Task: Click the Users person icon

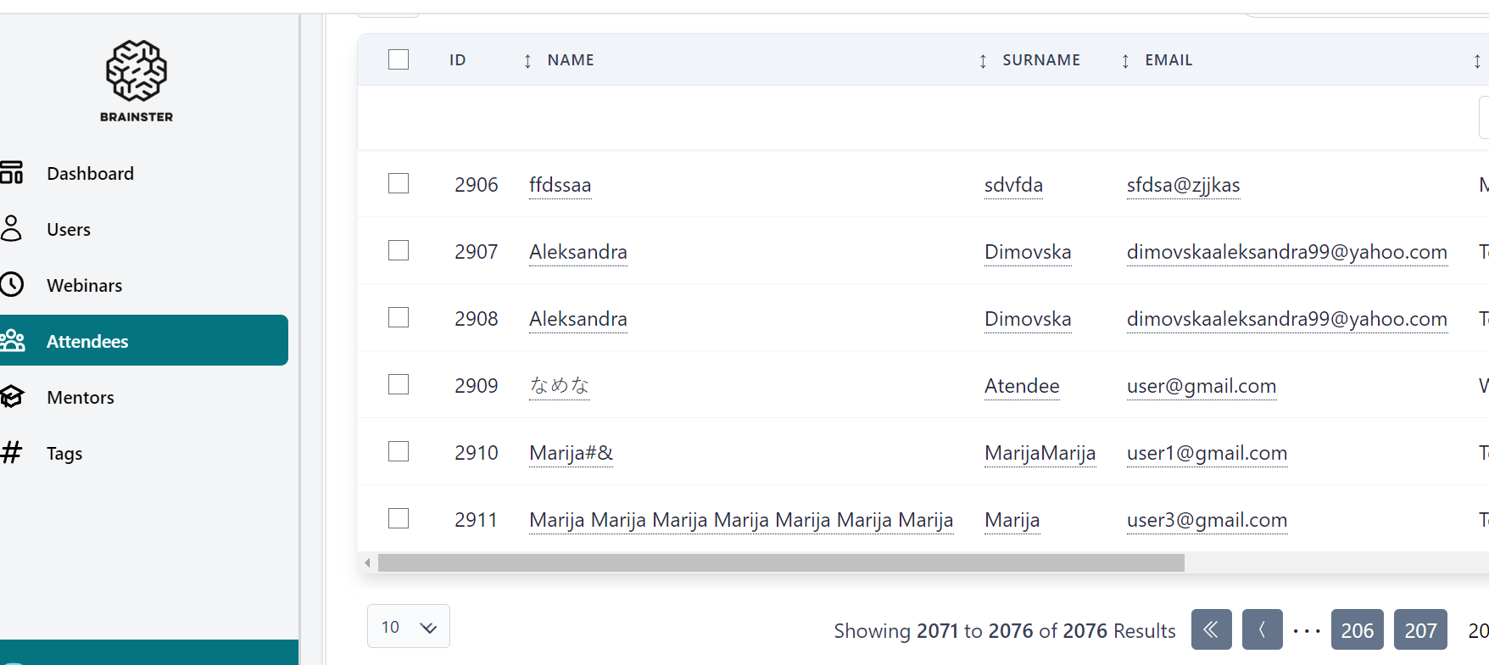Action: [12, 229]
